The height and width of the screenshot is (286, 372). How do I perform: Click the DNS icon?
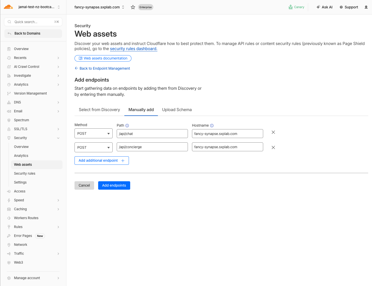[x=9, y=102]
